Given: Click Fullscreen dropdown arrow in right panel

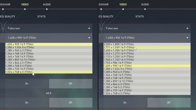Looking at the screenshot, I should pos(187,28).
